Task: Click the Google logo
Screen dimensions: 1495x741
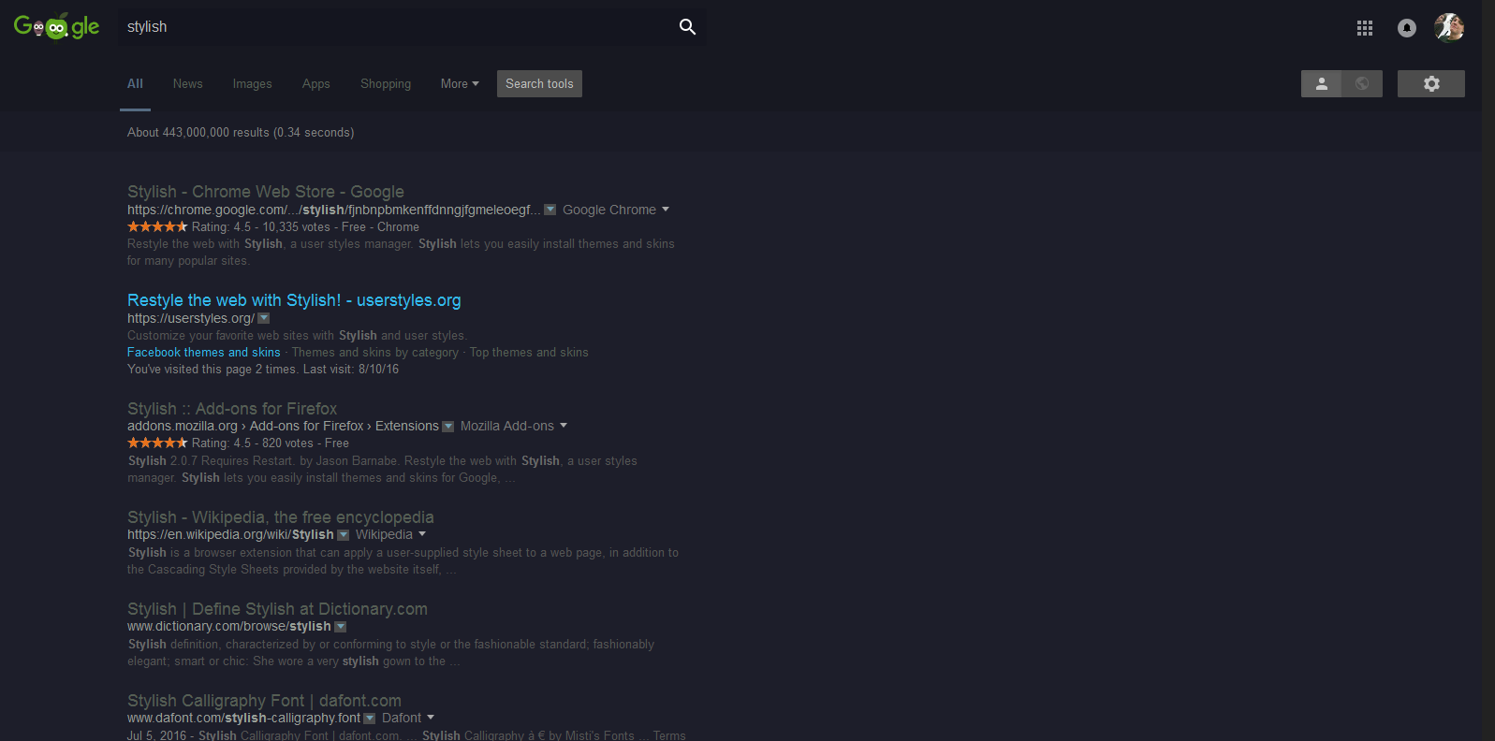Action: click(57, 26)
